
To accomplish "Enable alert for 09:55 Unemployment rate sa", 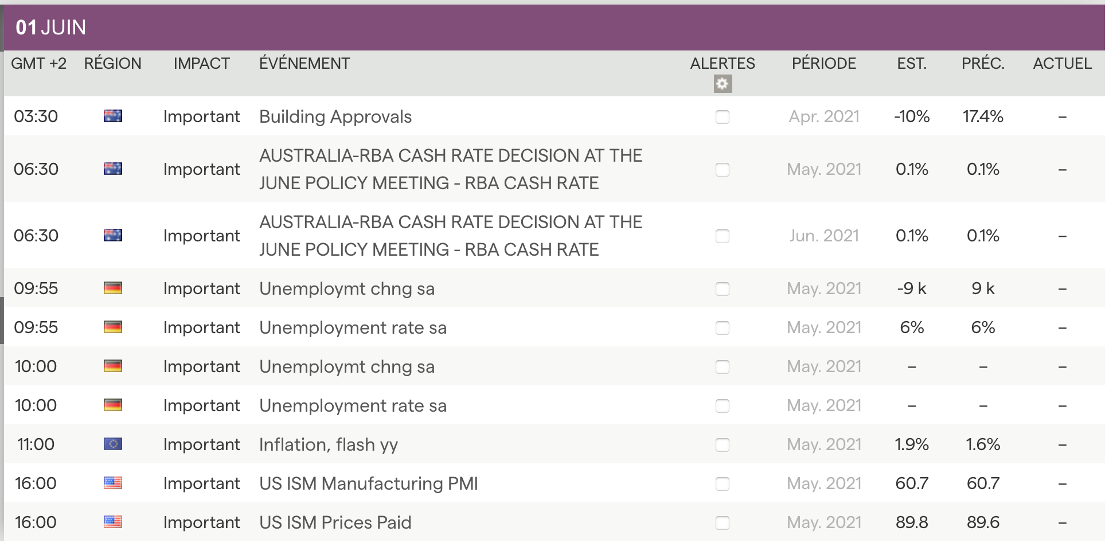I will coord(723,328).
